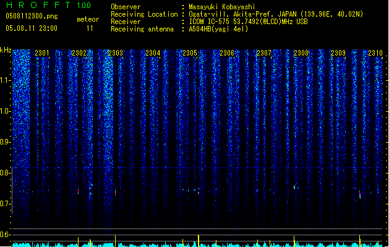Click the 0.6 kHz axis label
This screenshot has width=389, height=247.
click(x=6, y=235)
